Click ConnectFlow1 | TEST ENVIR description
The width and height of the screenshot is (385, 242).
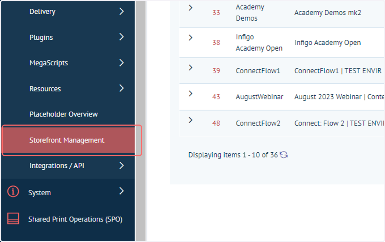tap(338, 71)
